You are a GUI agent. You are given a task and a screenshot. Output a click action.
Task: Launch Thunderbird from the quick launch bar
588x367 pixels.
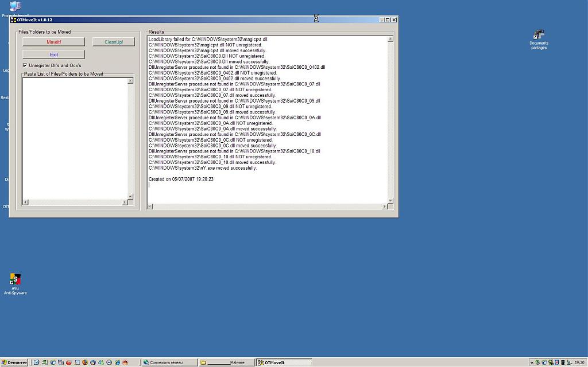click(x=92, y=362)
